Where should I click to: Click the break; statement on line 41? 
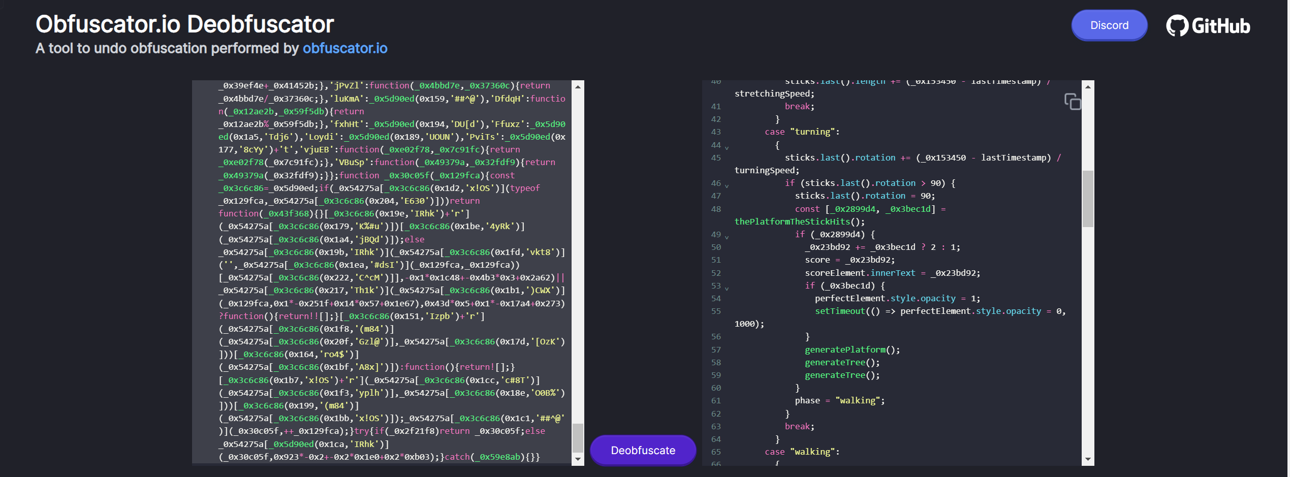(x=800, y=106)
